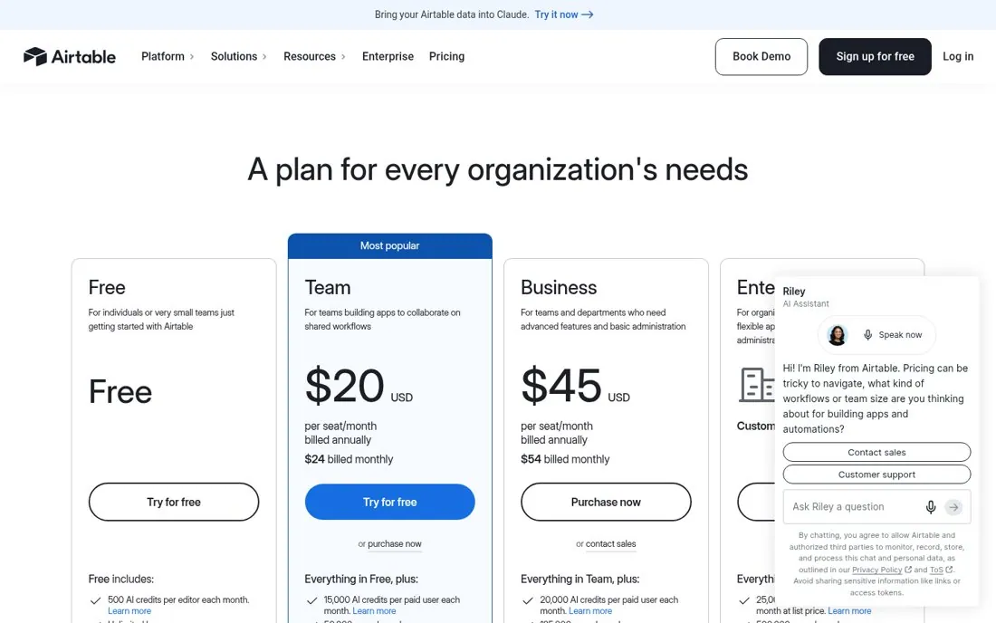Click Purchase now on the Business plan
The image size is (996, 623).
(x=606, y=502)
